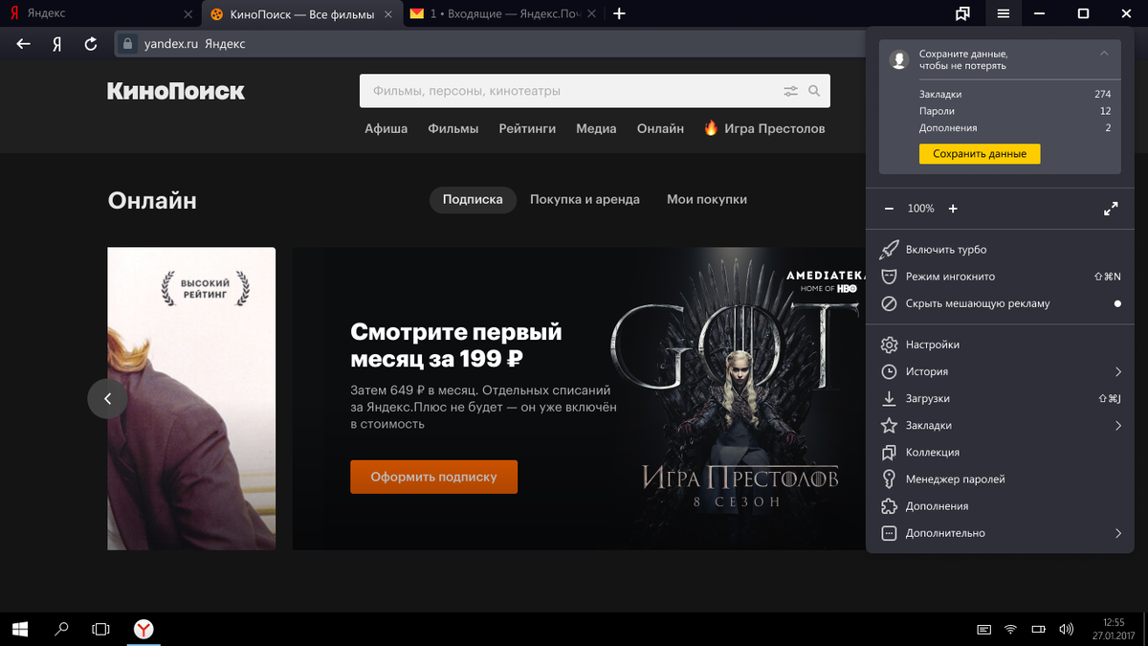Click the puzzle icon for Дополнения
1148x646 pixels.
coord(889,505)
